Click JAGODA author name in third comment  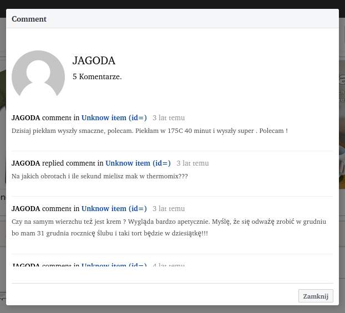(x=26, y=209)
